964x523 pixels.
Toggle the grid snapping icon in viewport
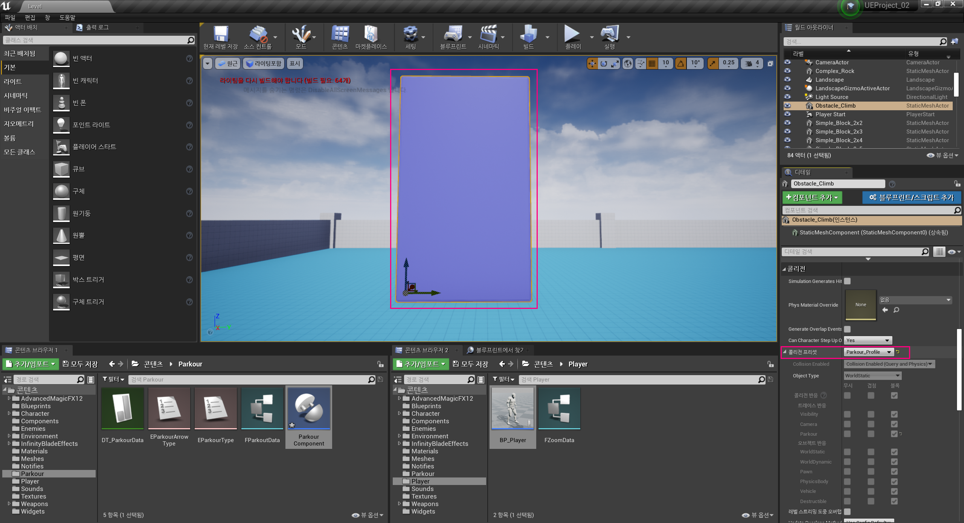point(652,64)
